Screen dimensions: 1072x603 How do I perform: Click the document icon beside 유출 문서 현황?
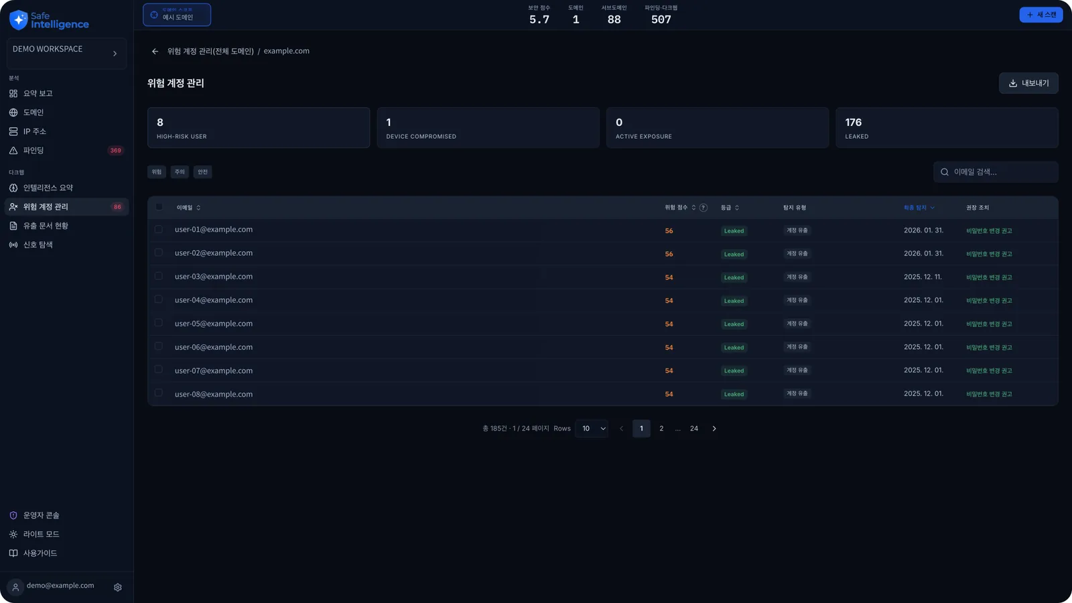(x=13, y=226)
